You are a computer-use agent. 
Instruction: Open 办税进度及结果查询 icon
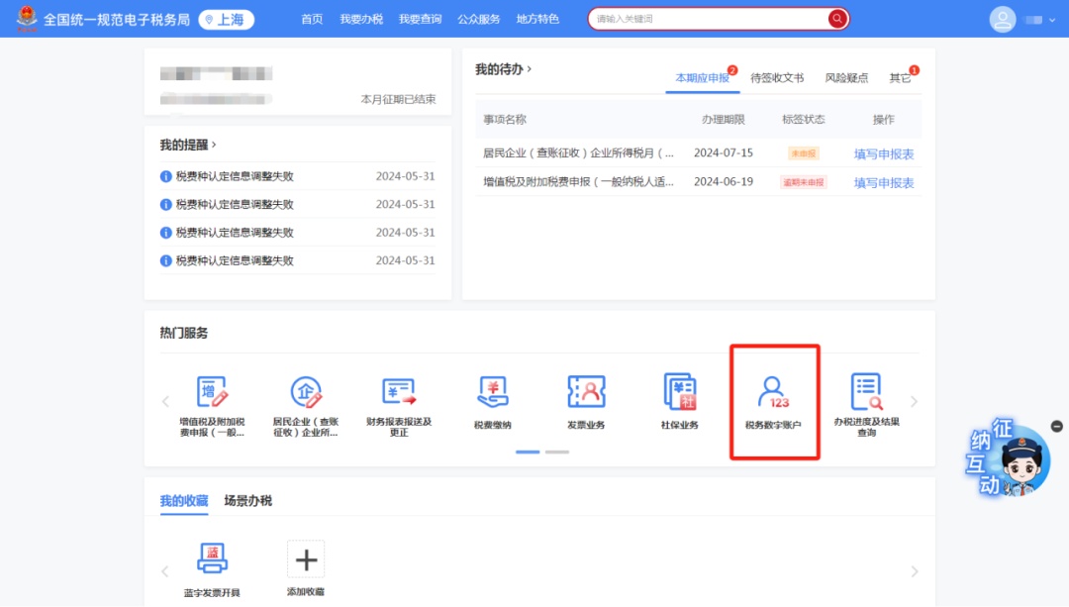[x=866, y=393]
